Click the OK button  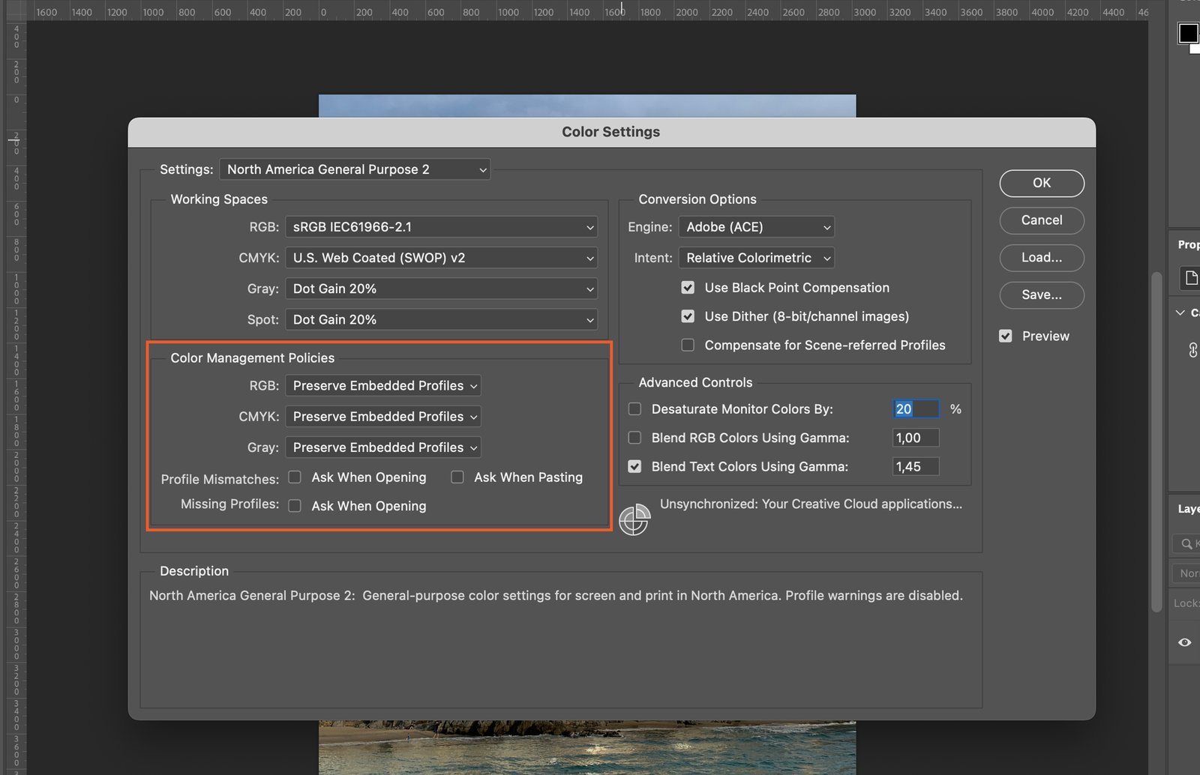(1041, 183)
